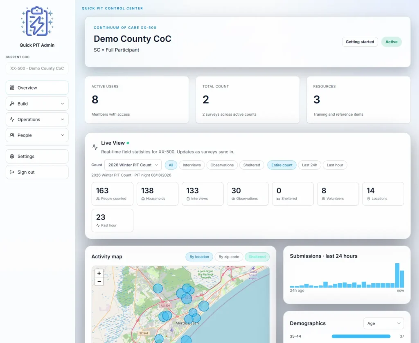Open the Total Count card
Viewport: 419px width, 343px height.
248,100
